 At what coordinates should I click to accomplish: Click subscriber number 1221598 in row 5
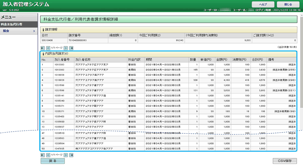(x=59, y=85)
